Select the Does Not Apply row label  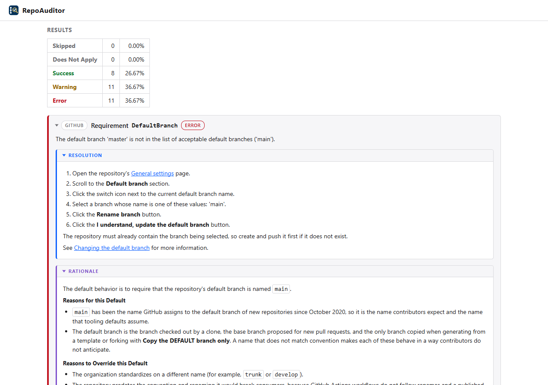[75, 59]
